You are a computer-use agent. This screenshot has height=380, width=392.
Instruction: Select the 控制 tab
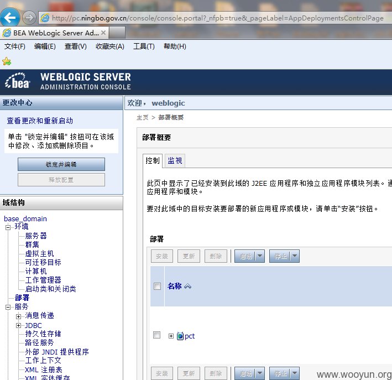click(x=153, y=160)
